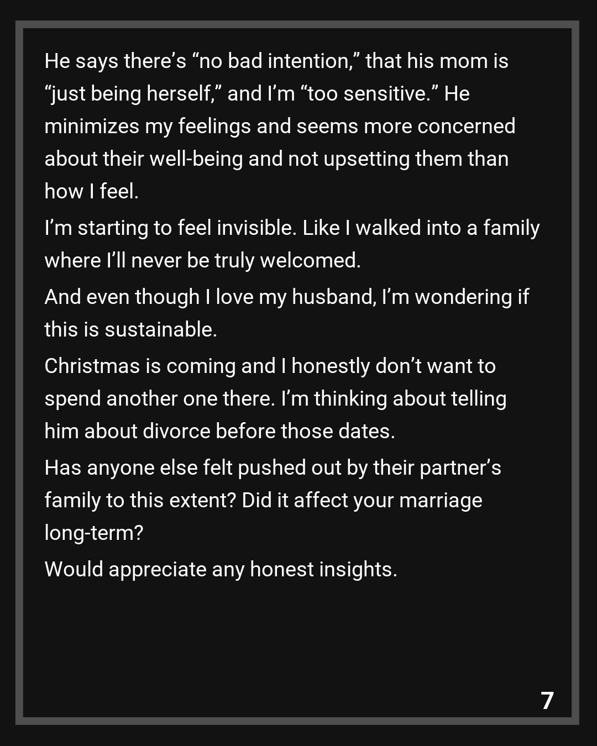Click the line starting "spend another one there"
This screenshot has height=746, width=597.
coord(275,399)
